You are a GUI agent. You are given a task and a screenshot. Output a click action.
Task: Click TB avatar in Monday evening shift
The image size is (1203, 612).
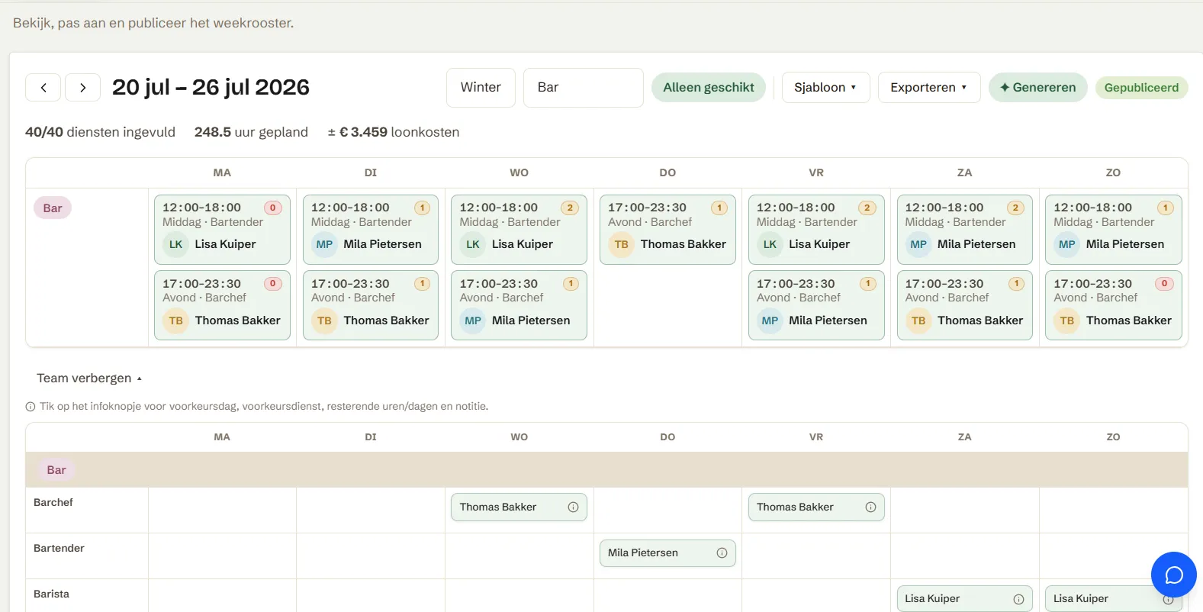(x=175, y=320)
